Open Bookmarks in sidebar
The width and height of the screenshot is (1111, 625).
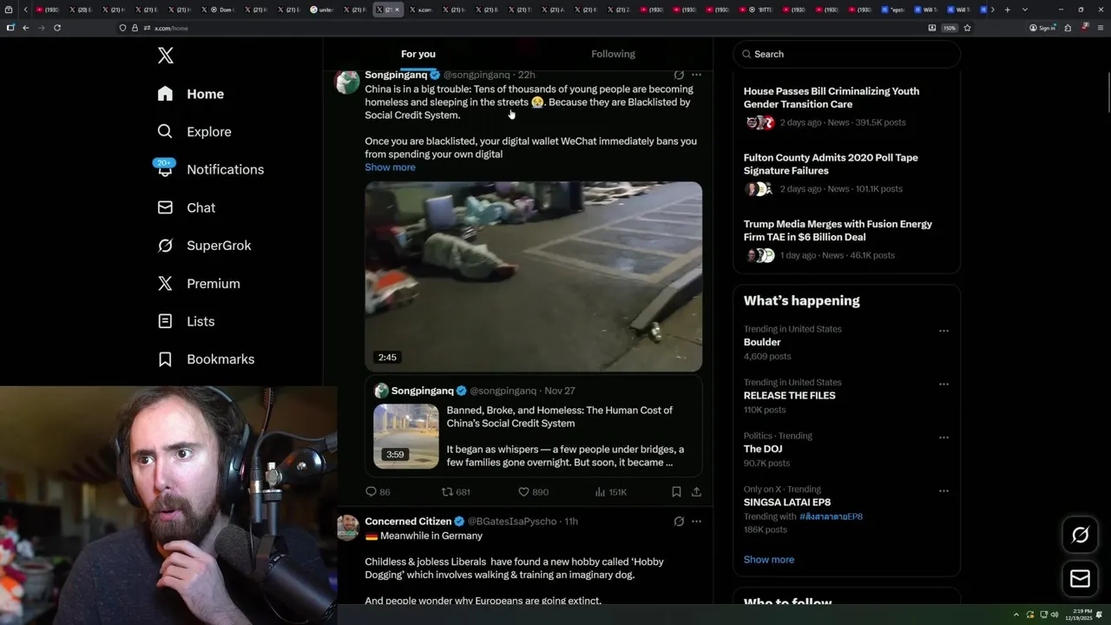pos(206,359)
